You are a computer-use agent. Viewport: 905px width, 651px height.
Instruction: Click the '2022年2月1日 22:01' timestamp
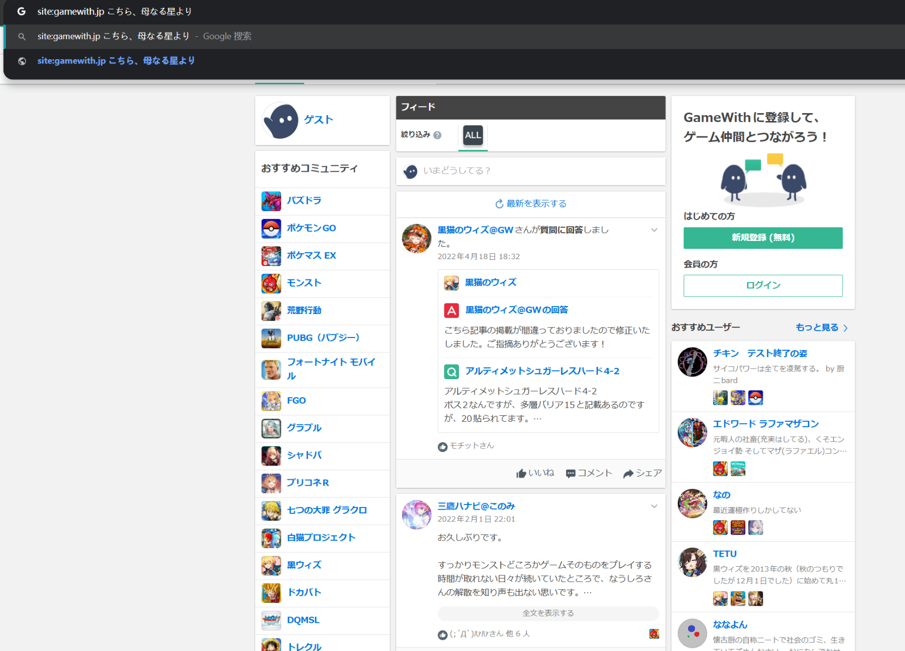point(476,519)
